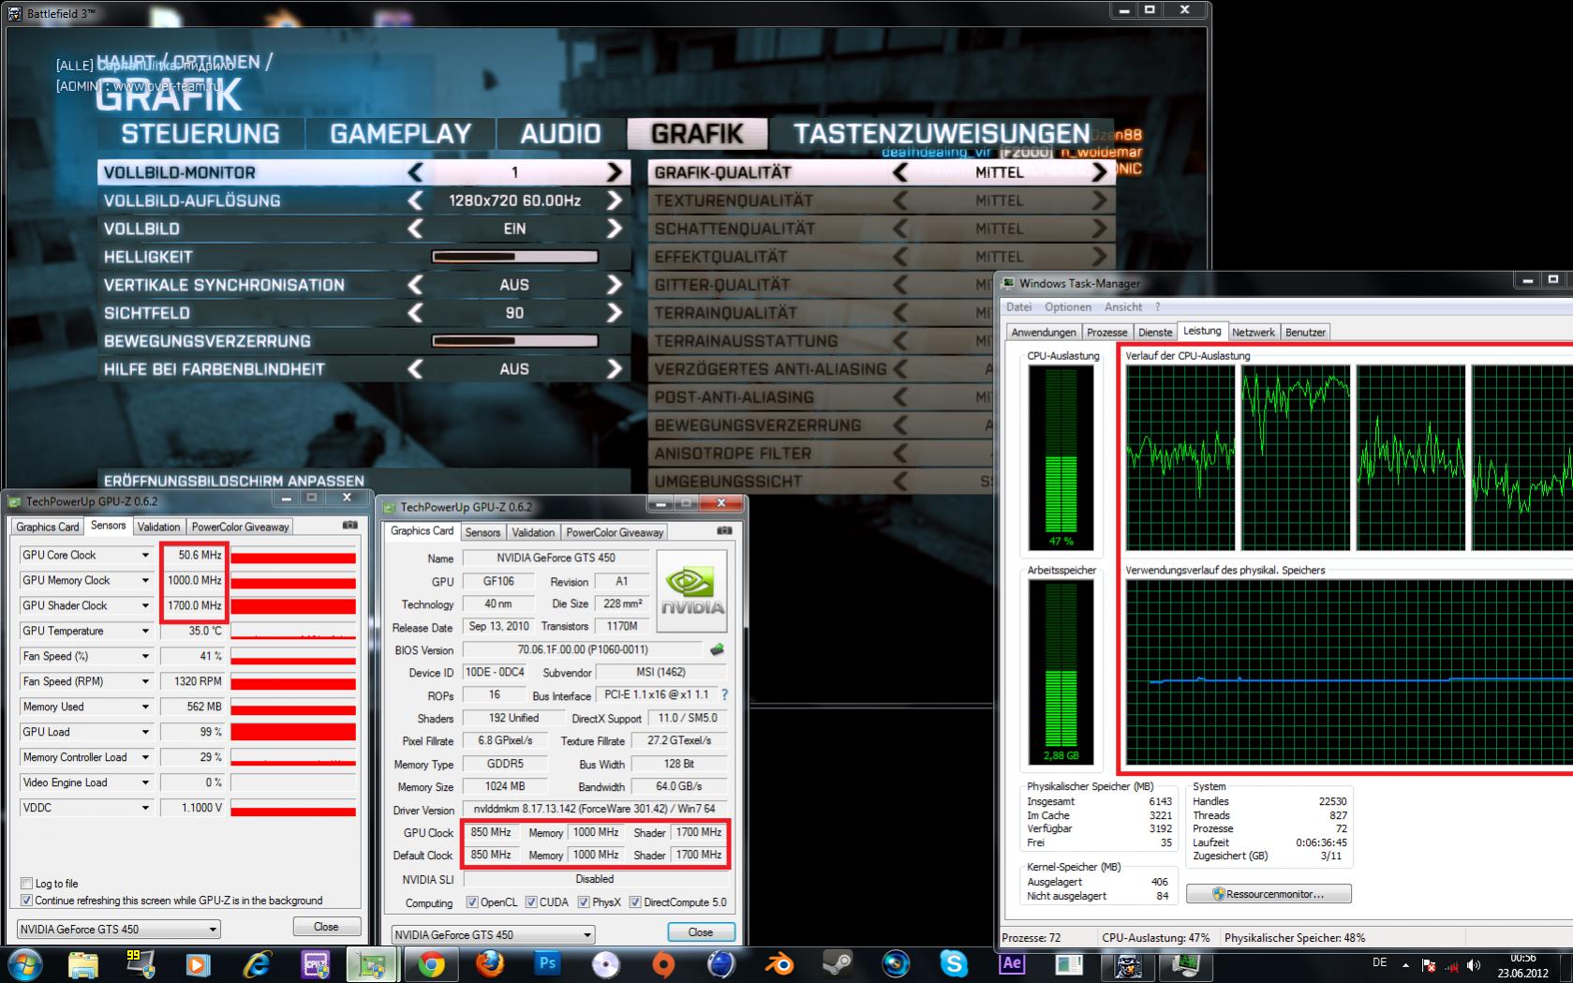Open the Ressourcenmonitor from Task-Manager
The width and height of the screenshot is (1573, 983).
coord(1269,894)
